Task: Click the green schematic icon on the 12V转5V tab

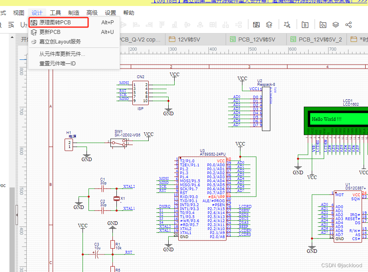Action: click(x=232, y=39)
